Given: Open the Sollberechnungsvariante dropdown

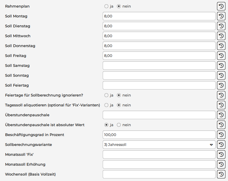Looking at the screenshot, I should point(159,145).
